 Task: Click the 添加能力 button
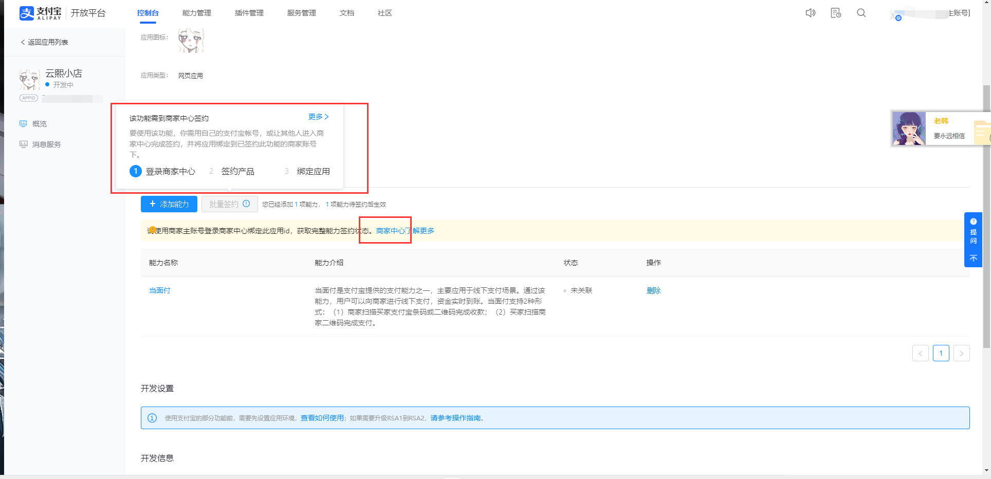pyautogui.click(x=169, y=204)
